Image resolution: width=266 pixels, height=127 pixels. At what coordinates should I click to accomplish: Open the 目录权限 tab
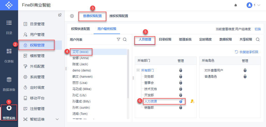pyautogui.click(x=165, y=39)
